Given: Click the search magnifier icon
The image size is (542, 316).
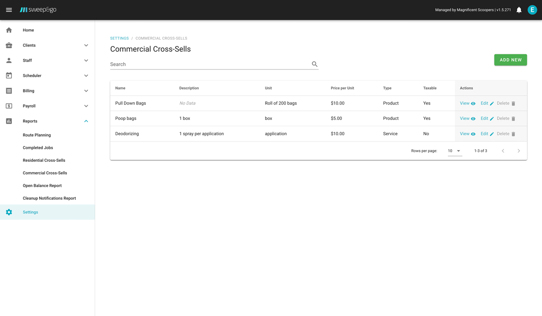Looking at the screenshot, I should coord(315,64).
